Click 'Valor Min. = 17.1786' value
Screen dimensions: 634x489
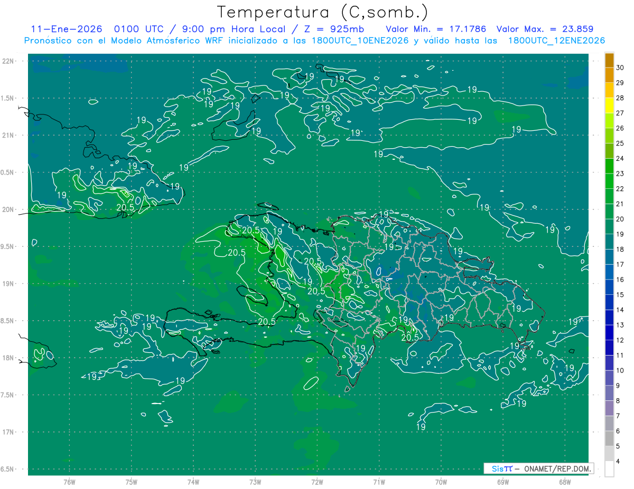coord(436,29)
